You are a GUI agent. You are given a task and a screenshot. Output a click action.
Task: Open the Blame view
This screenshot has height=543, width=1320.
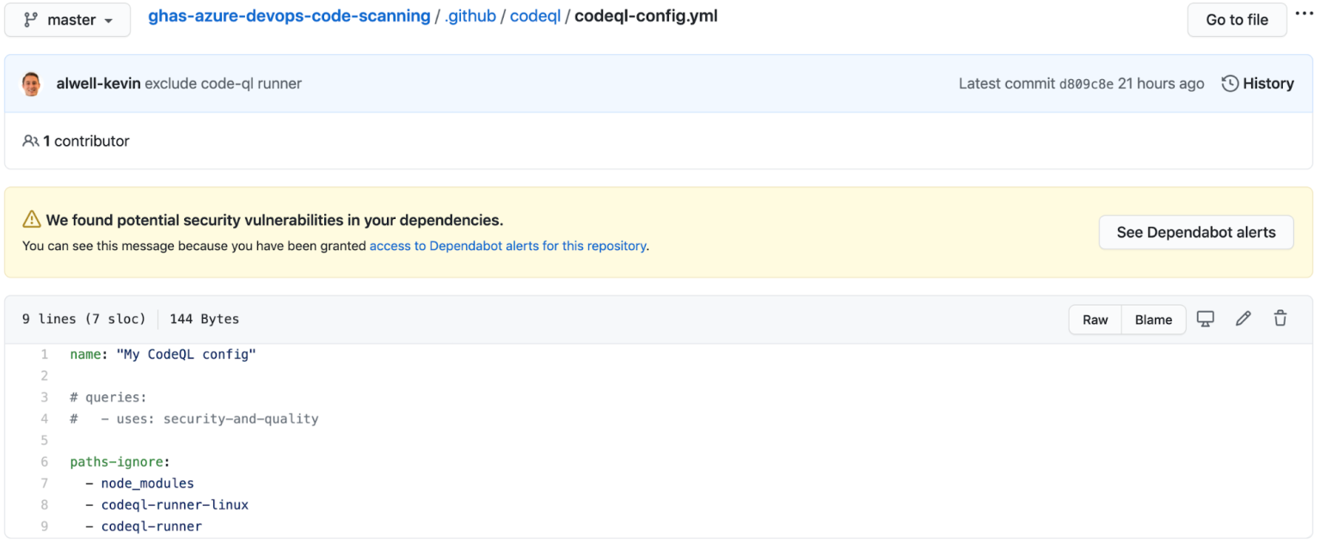point(1153,320)
